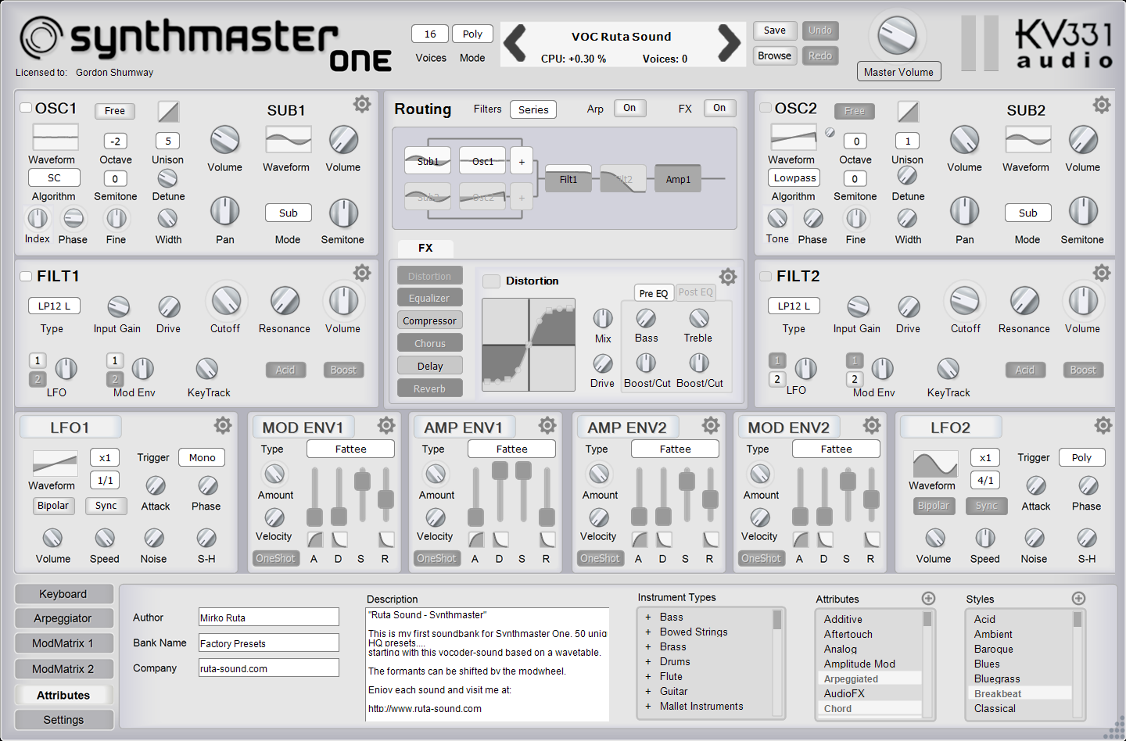The width and height of the screenshot is (1126, 741).
Task: Toggle Arp On switch
Action: 629,108
